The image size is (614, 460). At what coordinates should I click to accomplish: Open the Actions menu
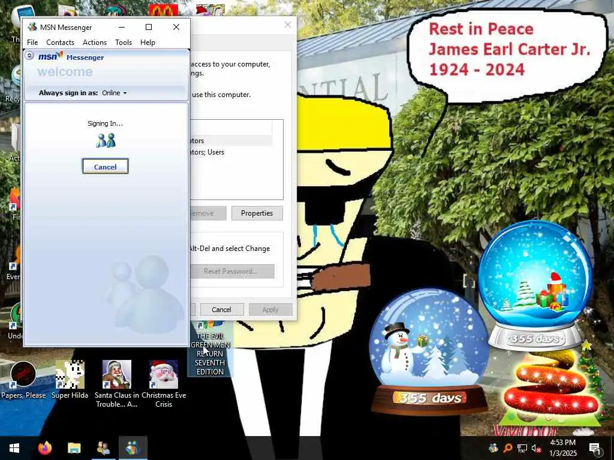94,43
